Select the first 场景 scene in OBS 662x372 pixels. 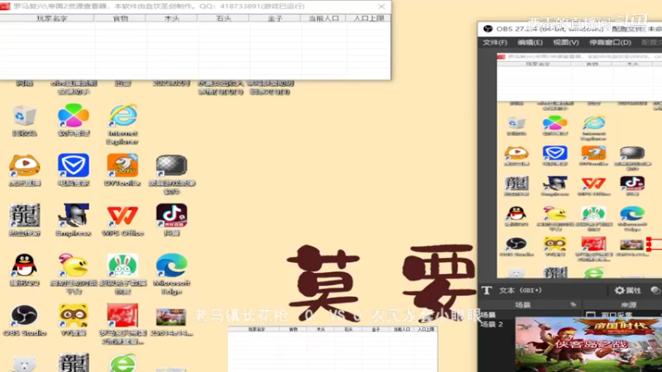(488, 315)
